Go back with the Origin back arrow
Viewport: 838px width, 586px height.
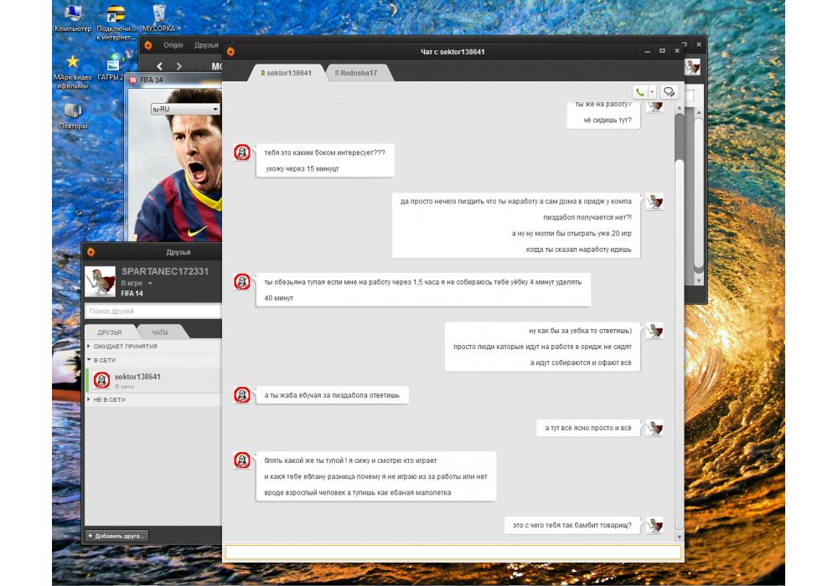[160, 66]
